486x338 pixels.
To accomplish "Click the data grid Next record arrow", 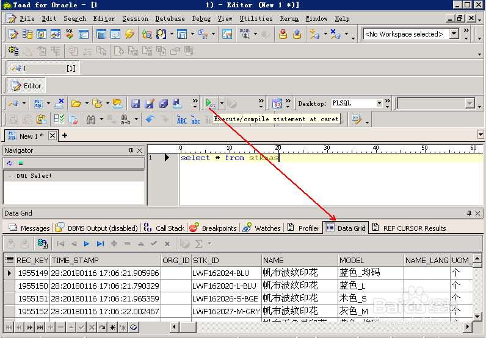I will pyautogui.click(x=87, y=244).
